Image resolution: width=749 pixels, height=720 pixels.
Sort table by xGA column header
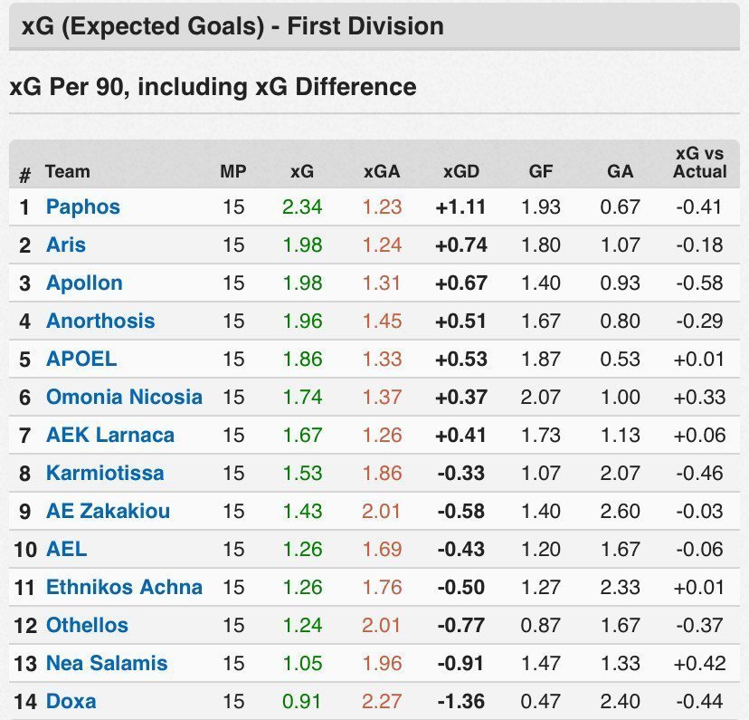[x=382, y=171]
